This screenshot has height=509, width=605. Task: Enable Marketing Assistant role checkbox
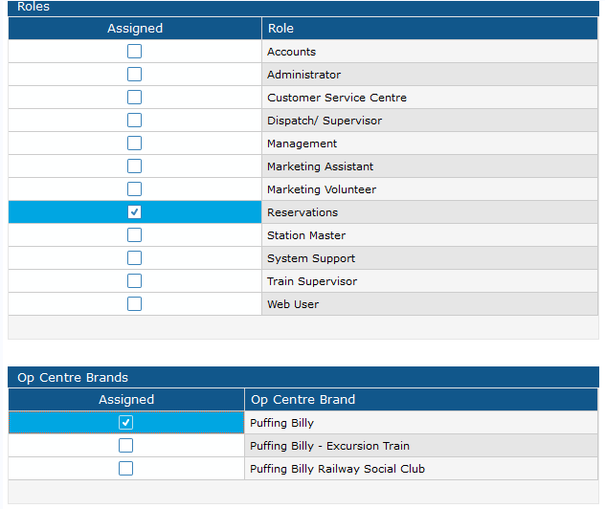click(134, 166)
